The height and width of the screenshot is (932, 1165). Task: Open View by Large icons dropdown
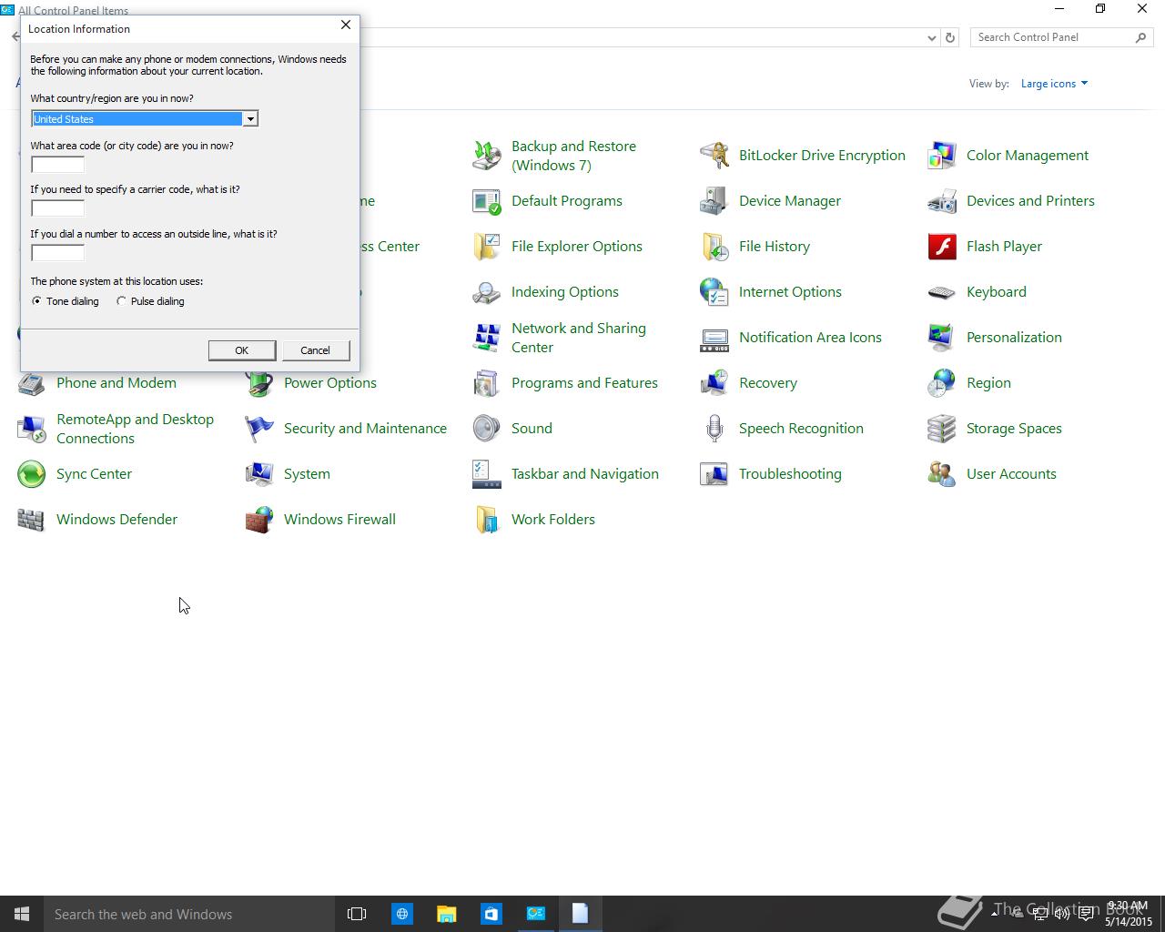click(x=1054, y=84)
